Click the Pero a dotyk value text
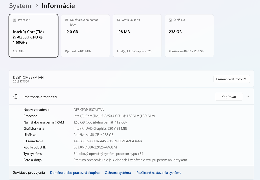Screen dimensions: 260x180 (130, 160)
